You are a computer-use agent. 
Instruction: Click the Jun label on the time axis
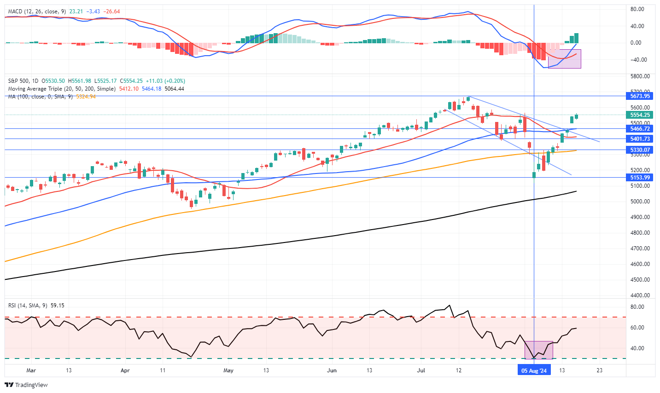point(331,370)
